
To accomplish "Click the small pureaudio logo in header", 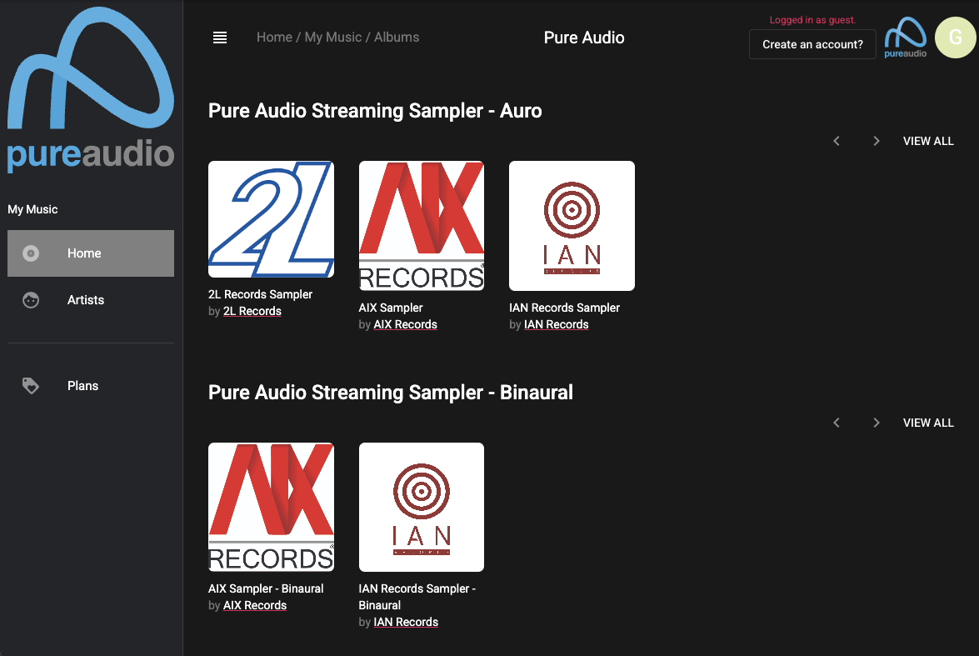I will click(905, 38).
